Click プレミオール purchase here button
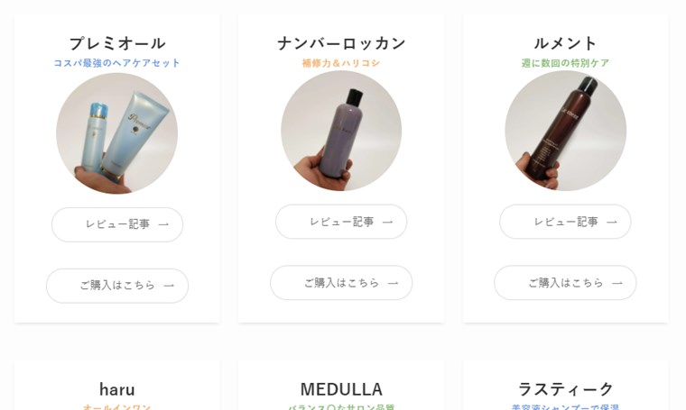The width and height of the screenshot is (686, 410). tap(117, 286)
